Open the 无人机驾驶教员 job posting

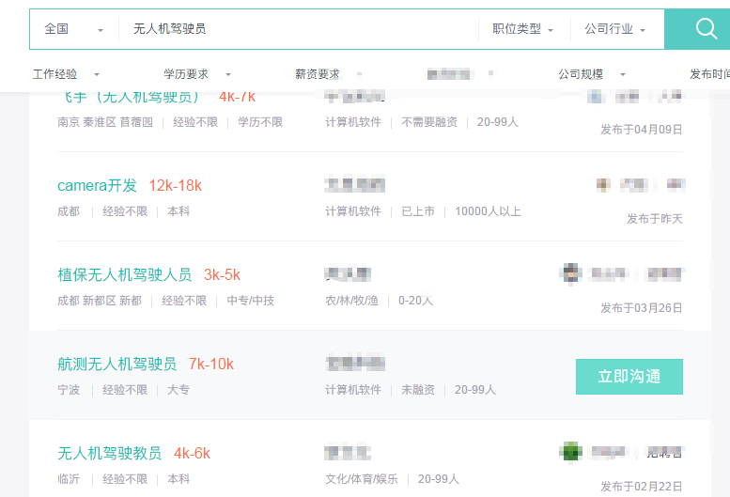(109, 453)
